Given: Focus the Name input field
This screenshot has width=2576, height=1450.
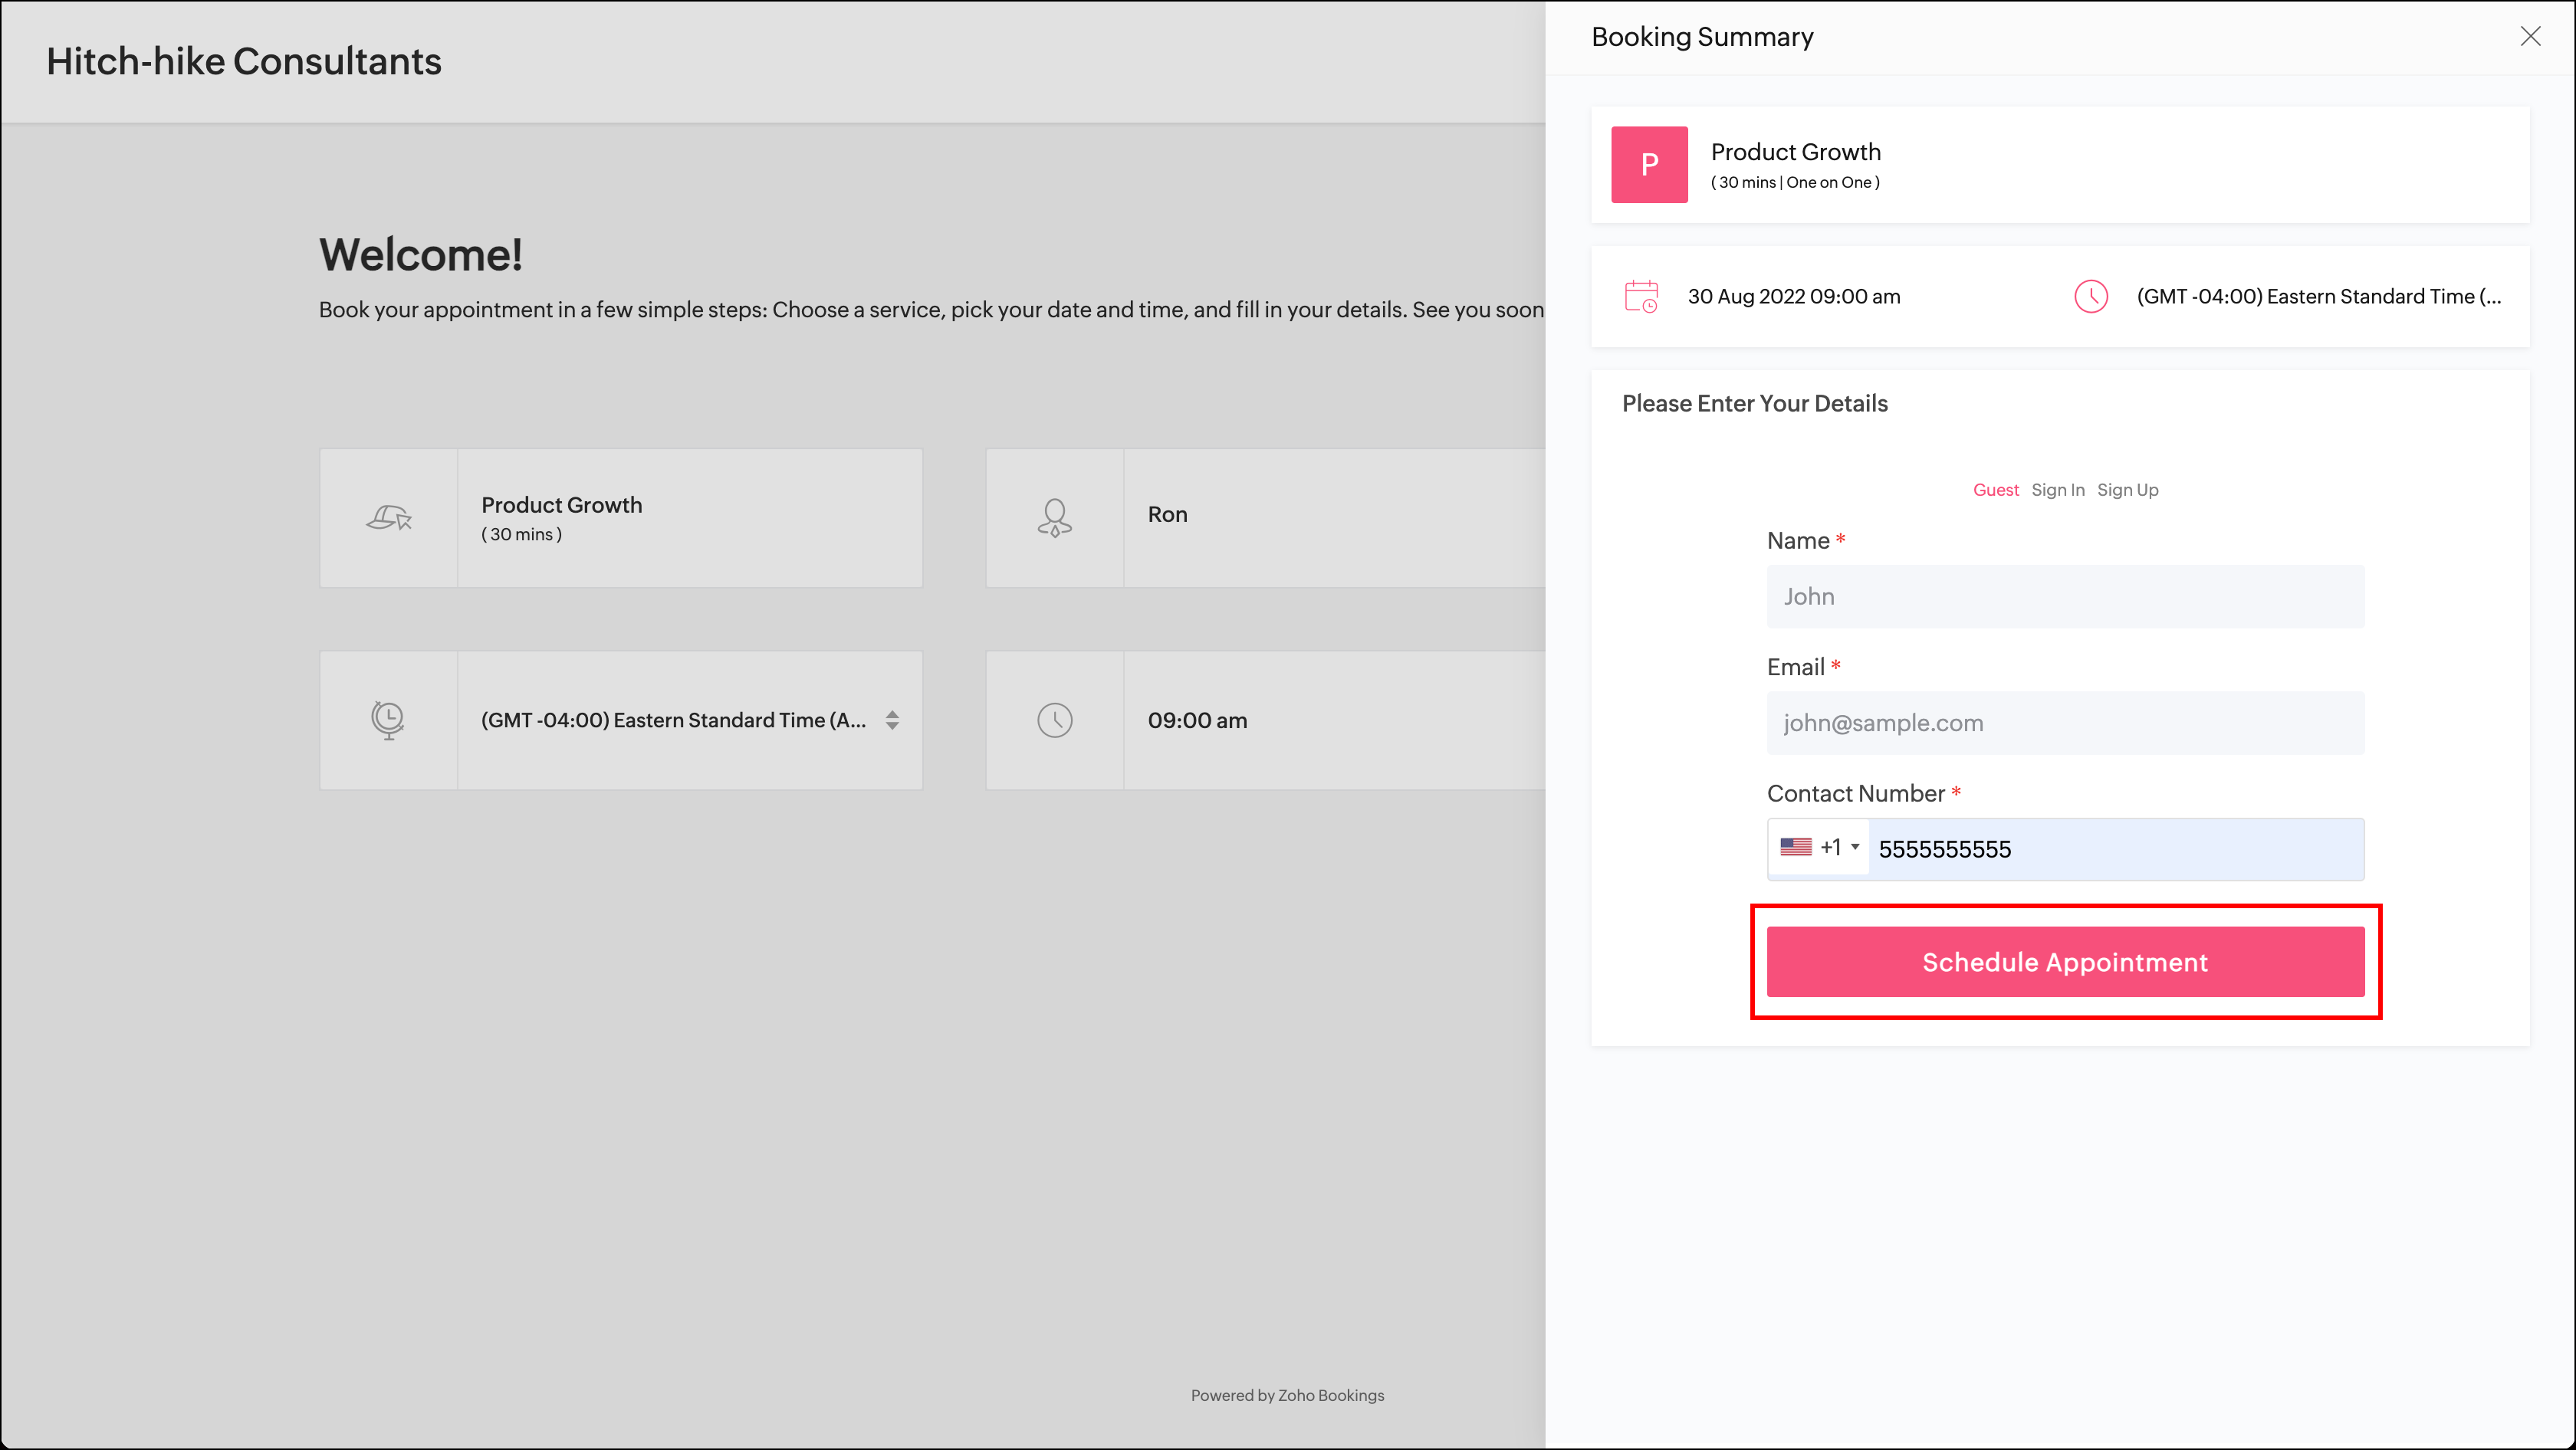Looking at the screenshot, I should 2065,596.
